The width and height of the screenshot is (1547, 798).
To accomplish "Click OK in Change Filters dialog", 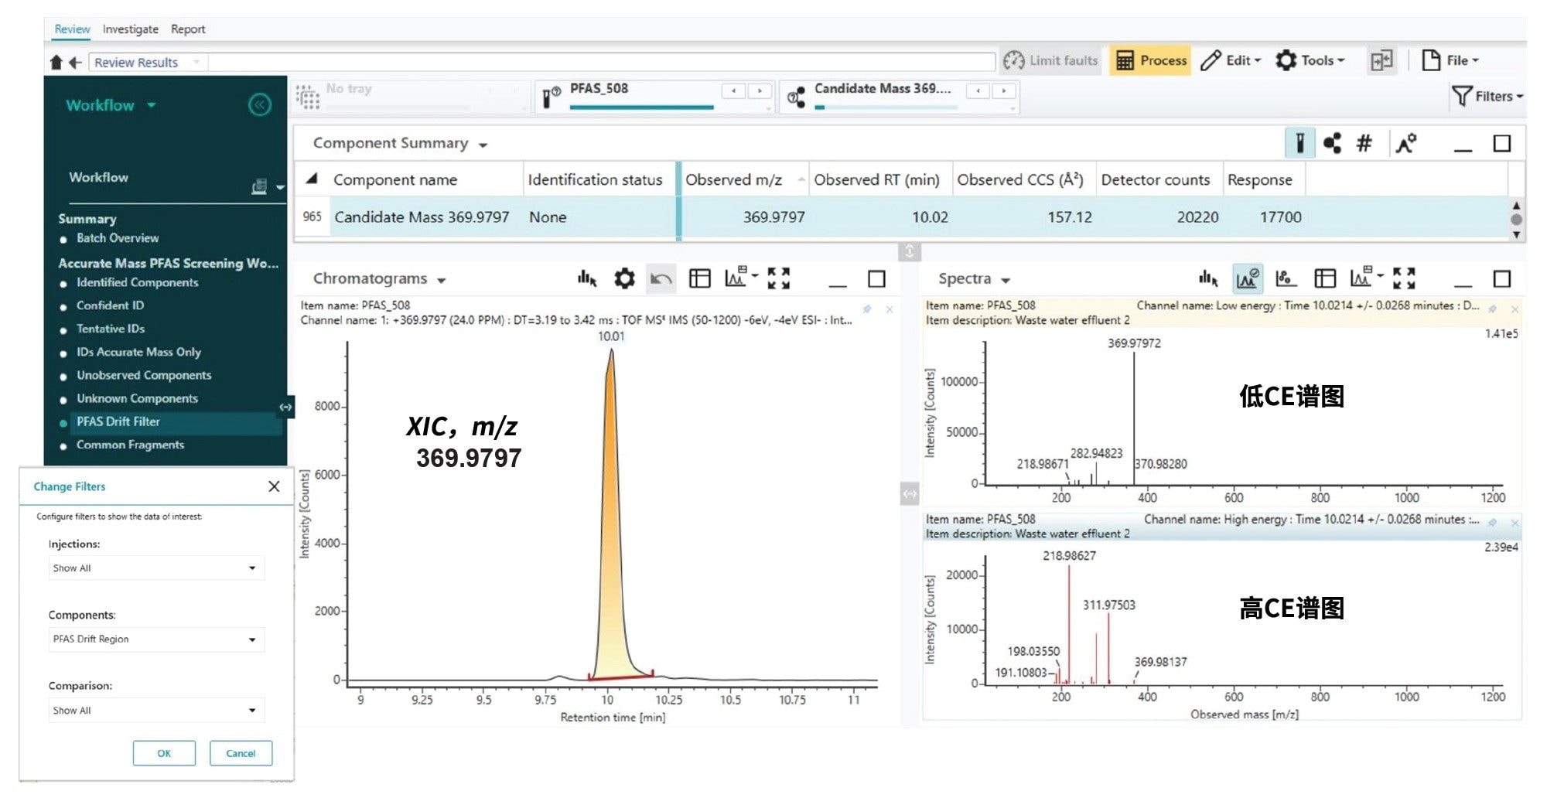I will point(164,753).
